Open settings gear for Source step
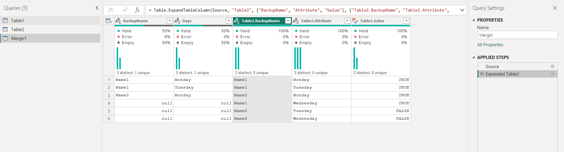The height and width of the screenshot is (152, 564). [x=552, y=67]
